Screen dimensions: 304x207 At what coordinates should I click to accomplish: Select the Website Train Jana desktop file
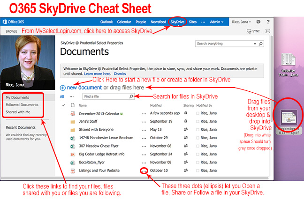tap(289, 65)
